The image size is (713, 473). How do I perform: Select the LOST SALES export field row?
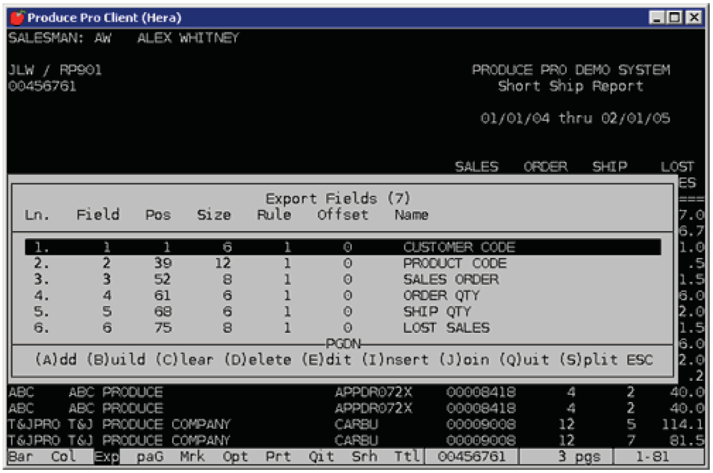click(x=343, y=328)
